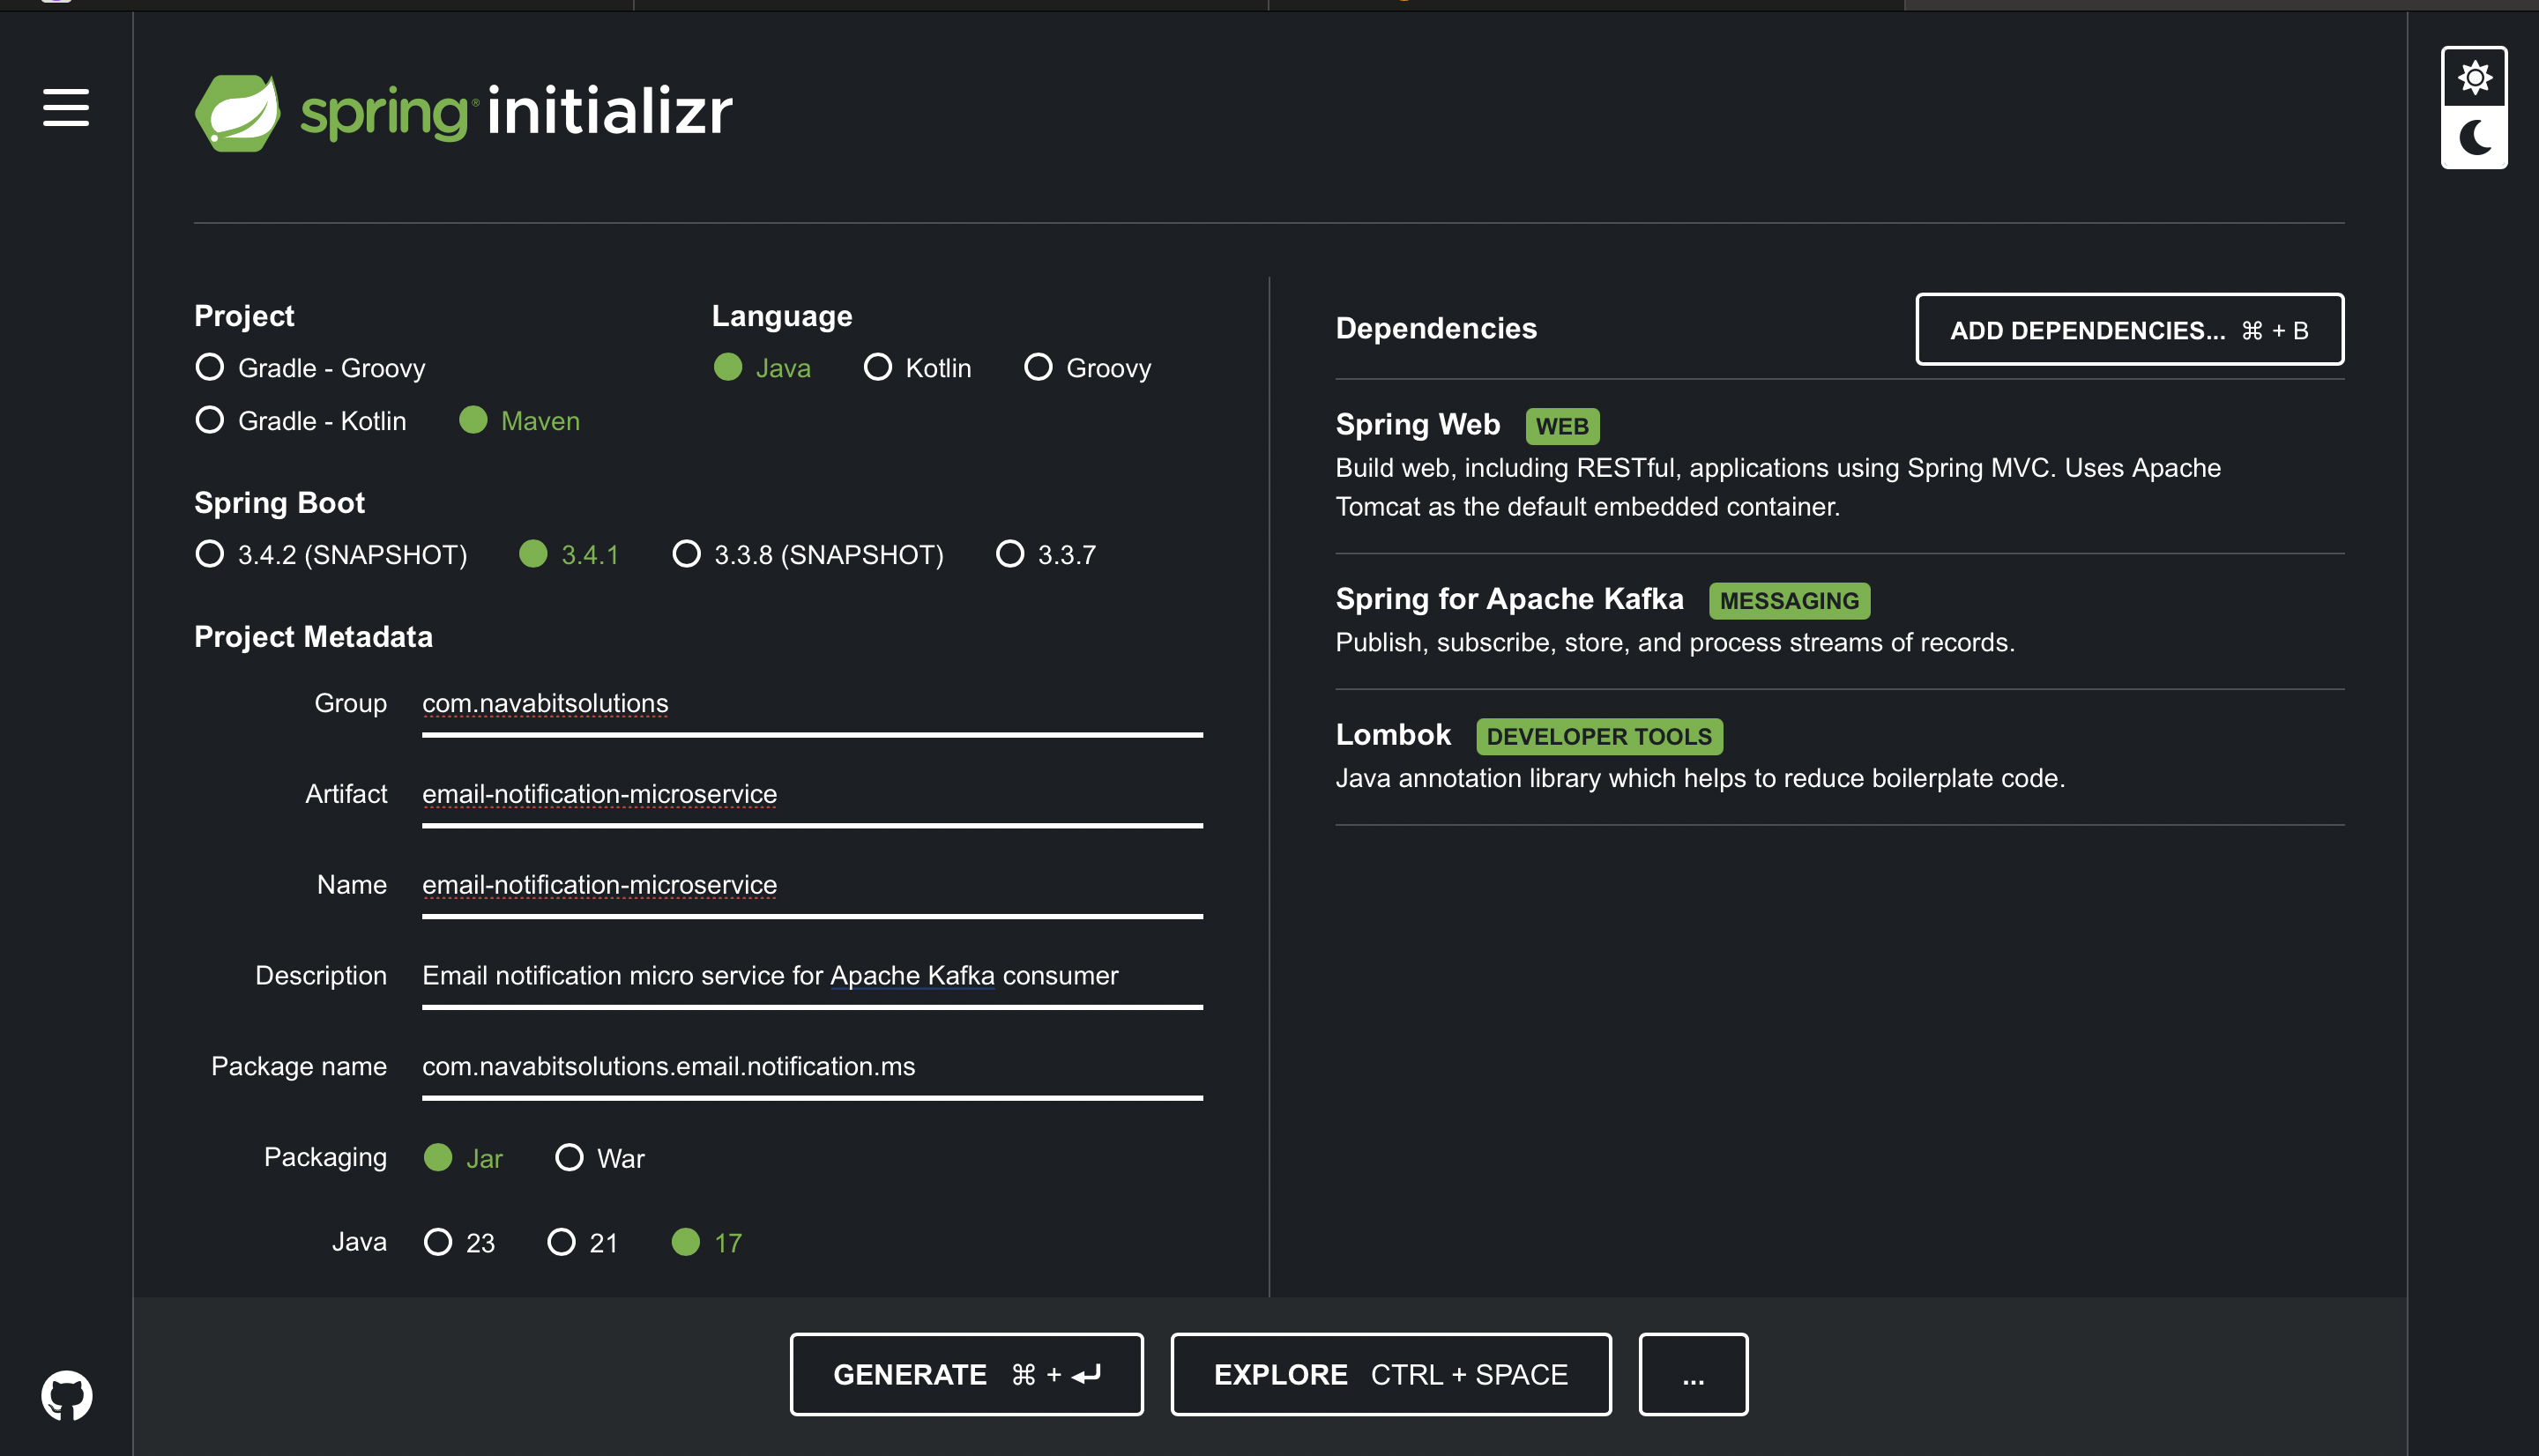Edit the Description text field
Image resolution: width=2539 pixels, height=1456 pixels.
pos(810,976)
